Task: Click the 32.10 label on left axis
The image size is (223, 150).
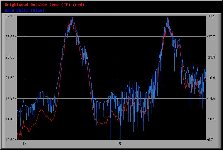Action: click(10, 16)
